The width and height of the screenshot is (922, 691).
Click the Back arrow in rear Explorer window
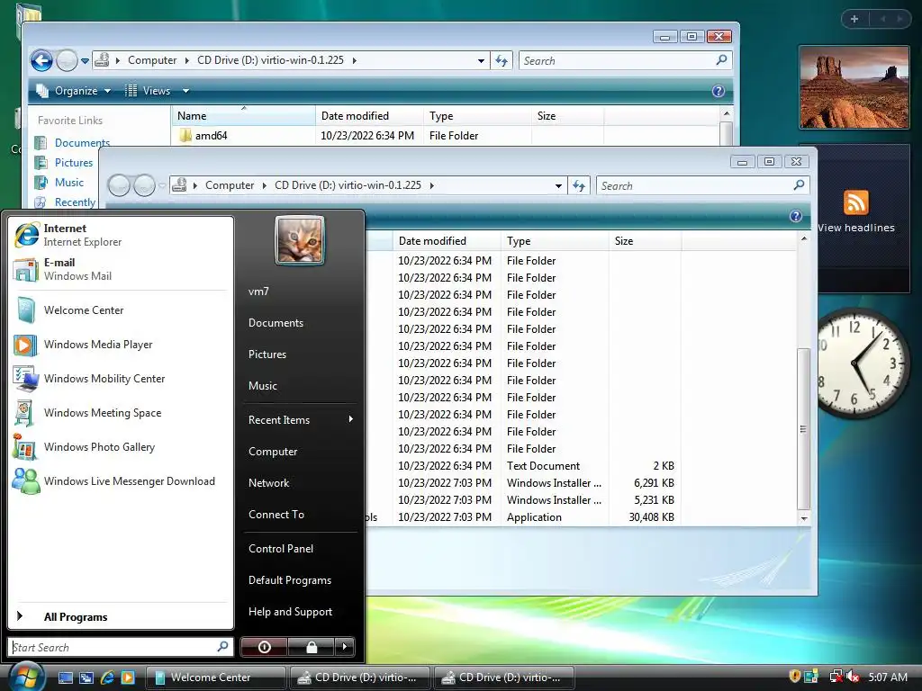(41, 60)
